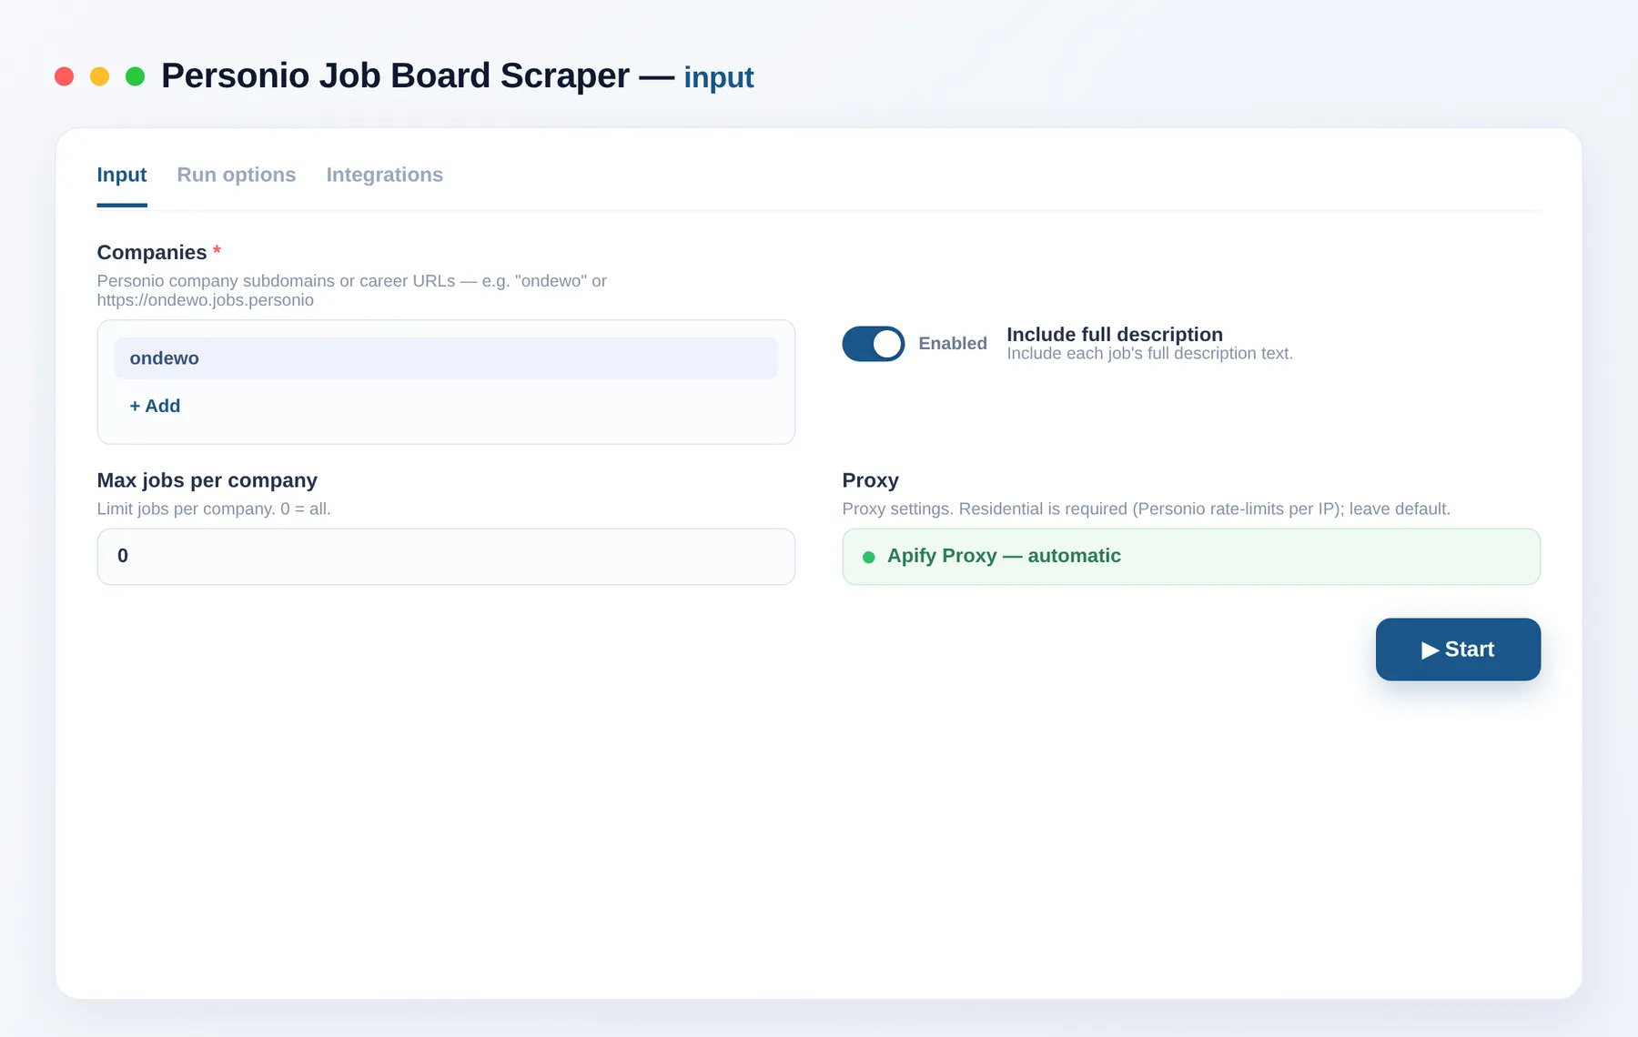Click the Personio Job Board Scraper title

pos(395,76)
